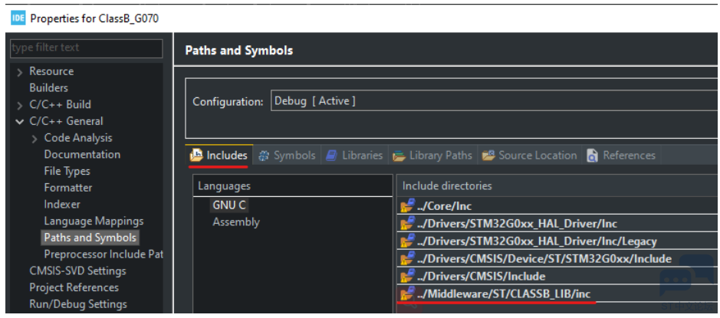Click the Includes tab icon
The image size is (720, 318).
click(196, 156)
